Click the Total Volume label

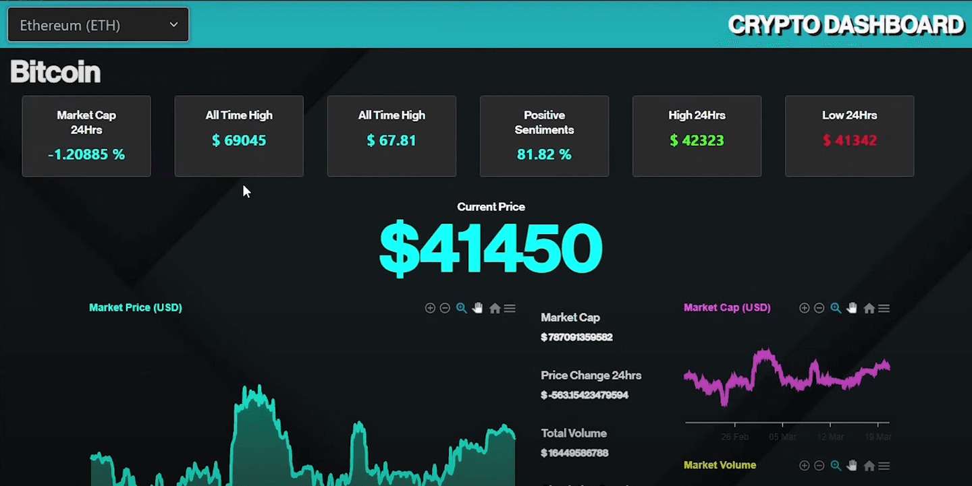[x=574, y=433]
